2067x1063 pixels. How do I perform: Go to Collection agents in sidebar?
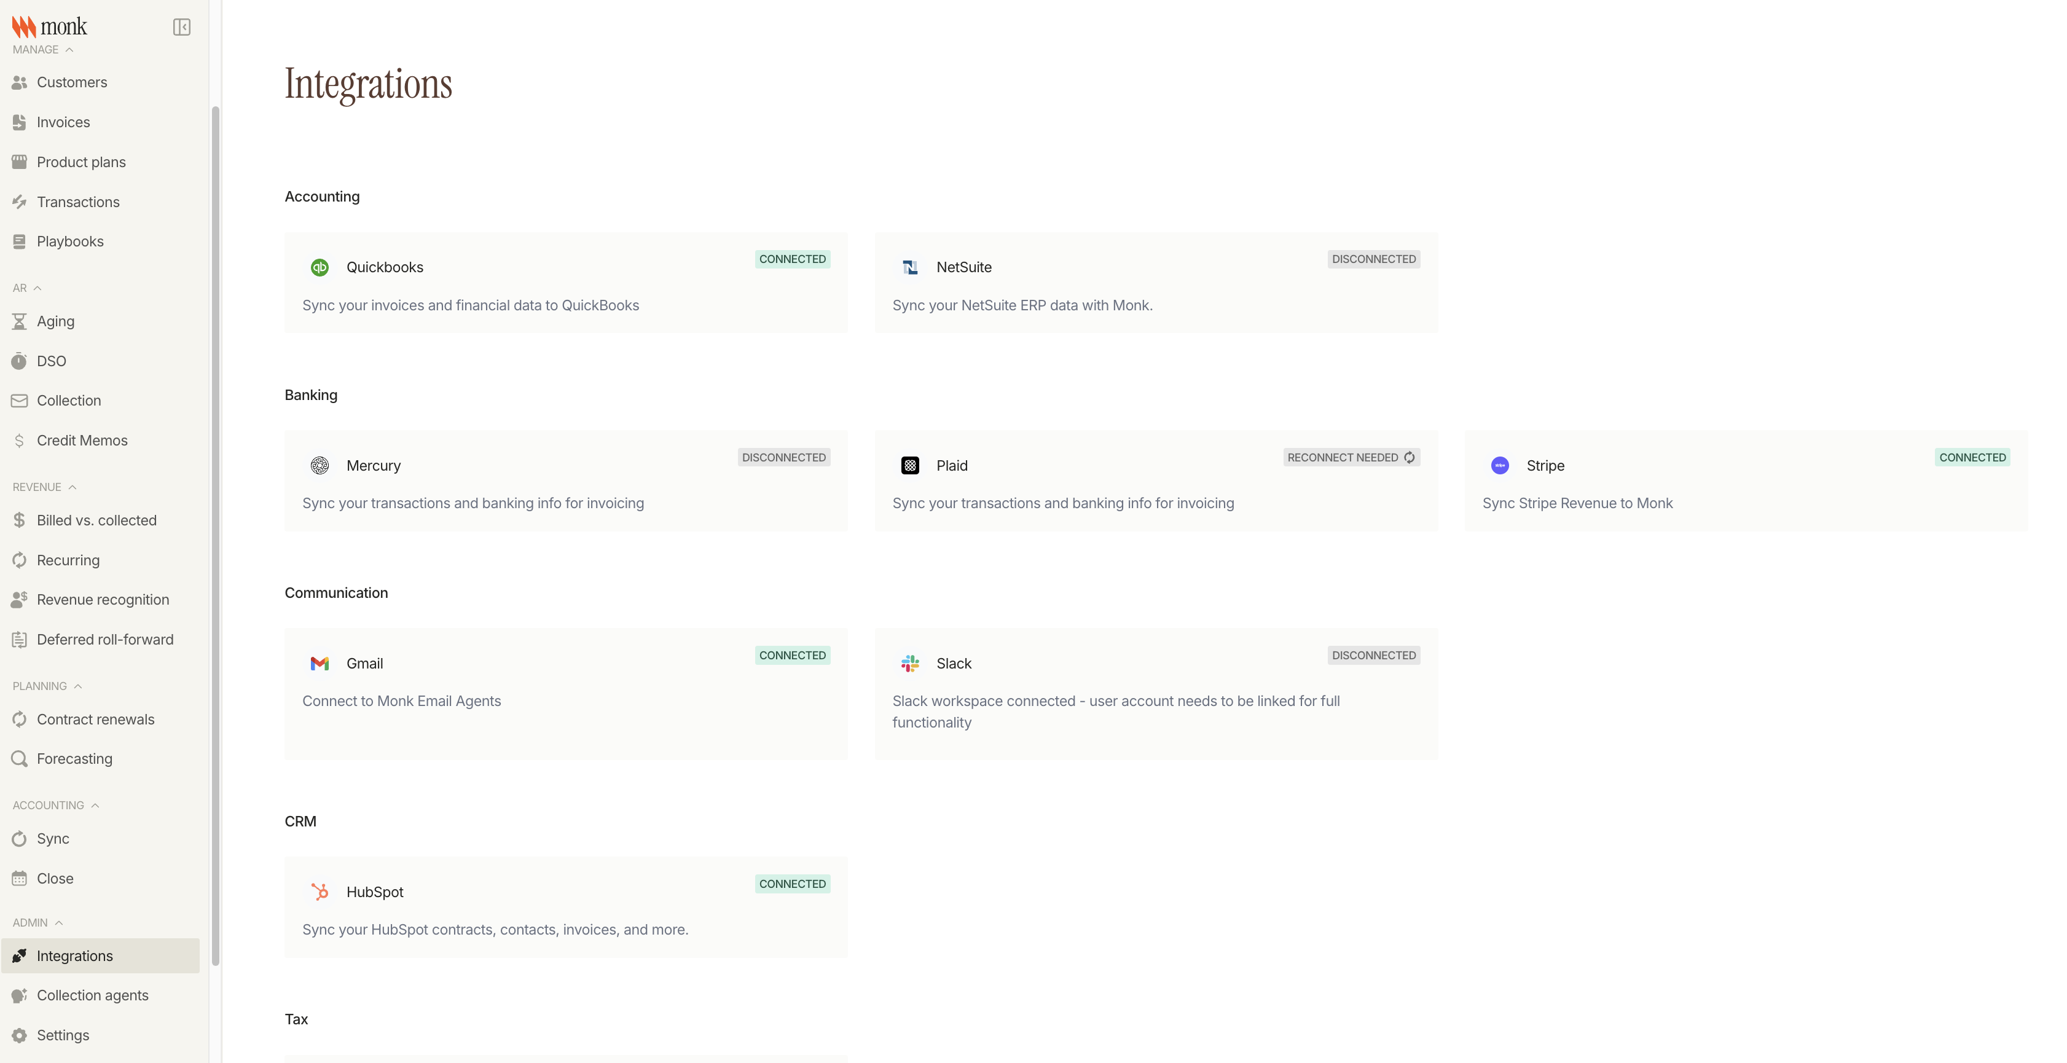click(92, 995)
